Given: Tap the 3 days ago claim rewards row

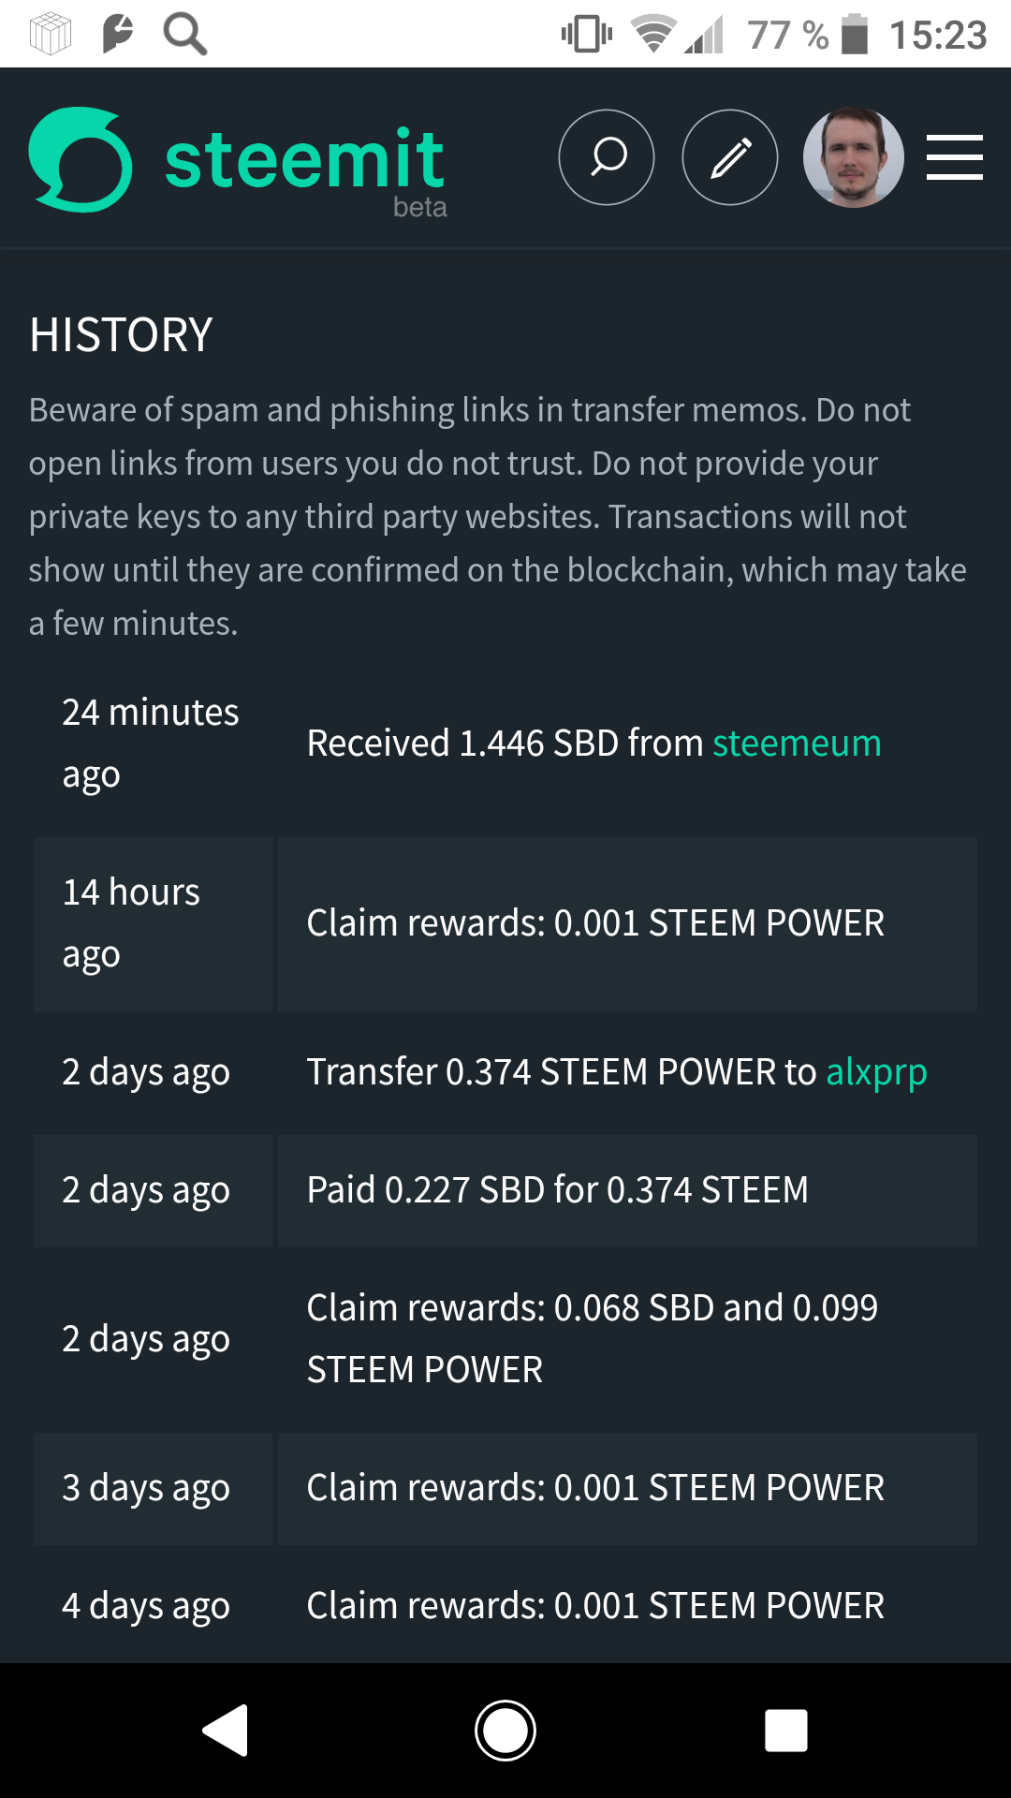Looking at the screenshot, I should point(595,1488).
